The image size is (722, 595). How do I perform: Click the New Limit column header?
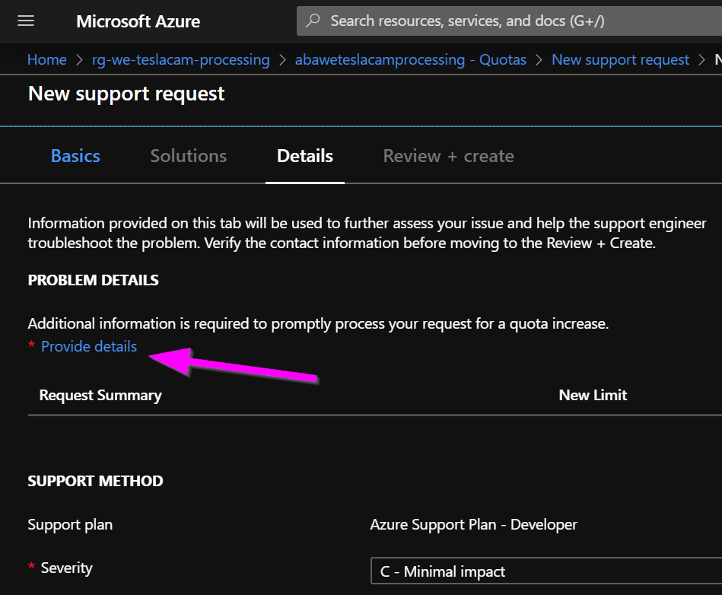(x=593, y=395)
